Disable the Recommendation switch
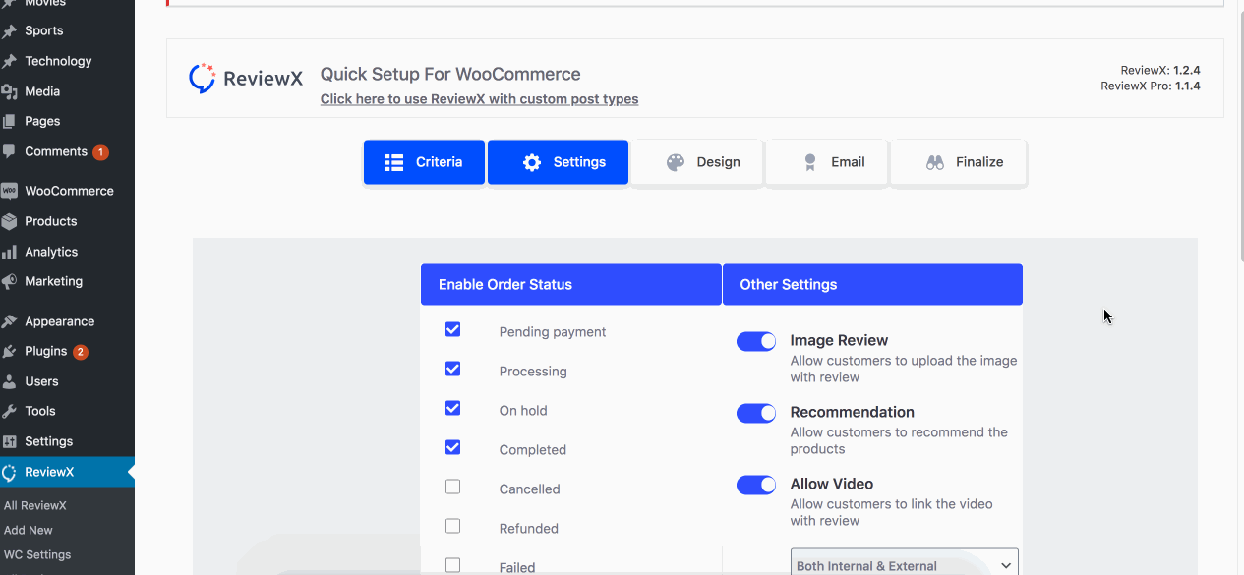The width and height of the screenshot is (1244, 575). (x=756, y=413)
